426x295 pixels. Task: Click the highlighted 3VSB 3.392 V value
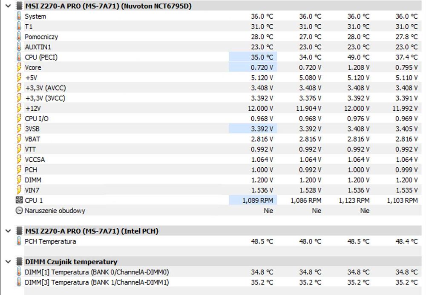pyautogui.click(x=253, y=129)
